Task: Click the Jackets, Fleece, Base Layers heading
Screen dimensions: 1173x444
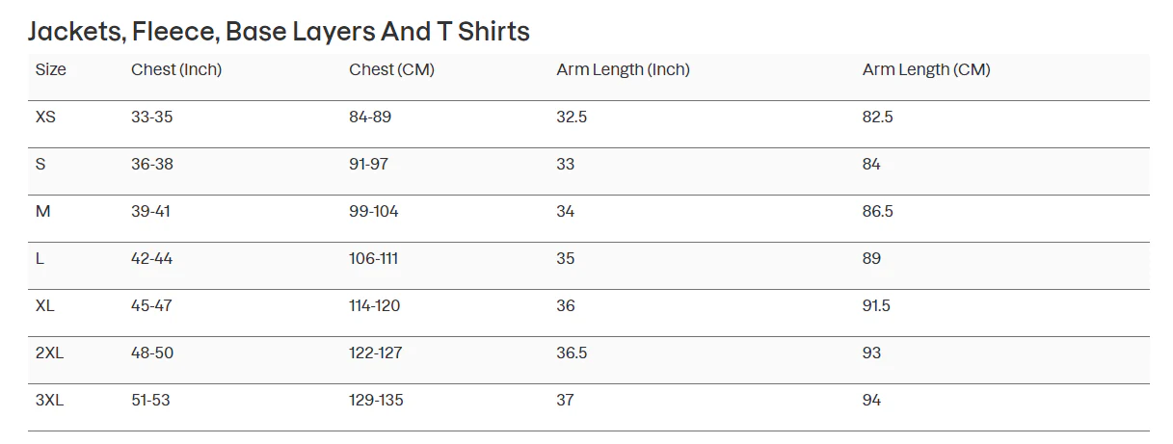Action: click(x=279, y=31)
